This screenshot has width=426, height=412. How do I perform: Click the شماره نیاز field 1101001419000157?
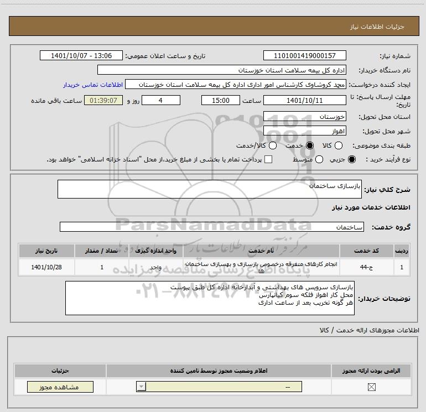(x=304, y=55)
